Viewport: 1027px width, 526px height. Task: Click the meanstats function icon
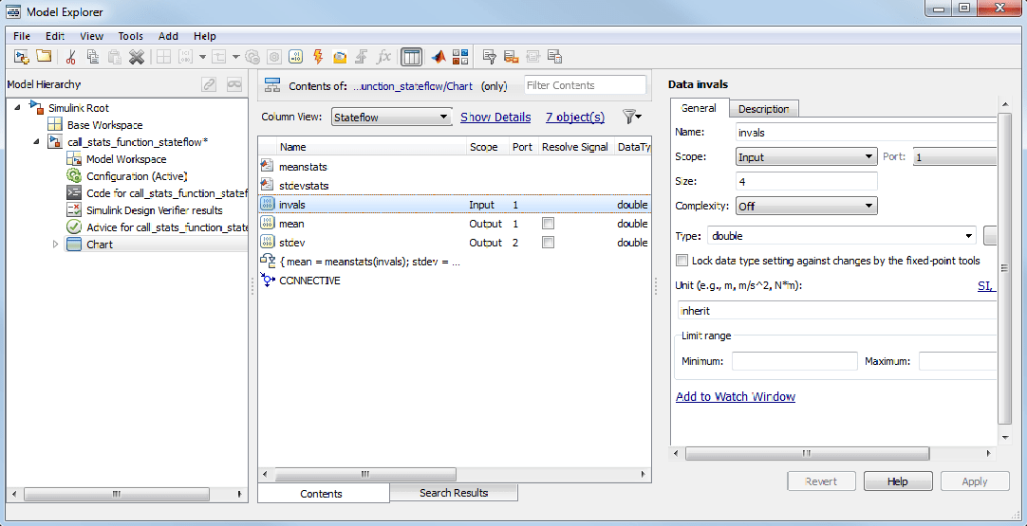click(267, 167)
